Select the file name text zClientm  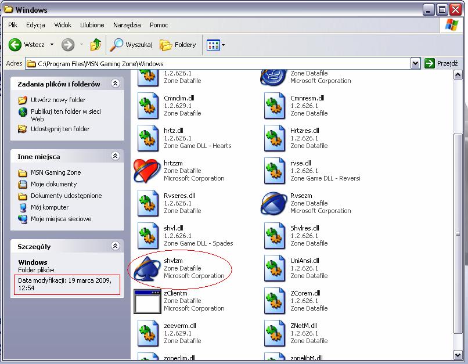click(175, 293)
